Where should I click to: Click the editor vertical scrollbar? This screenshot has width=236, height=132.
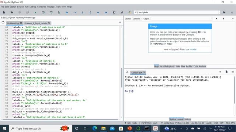[122, 78]
